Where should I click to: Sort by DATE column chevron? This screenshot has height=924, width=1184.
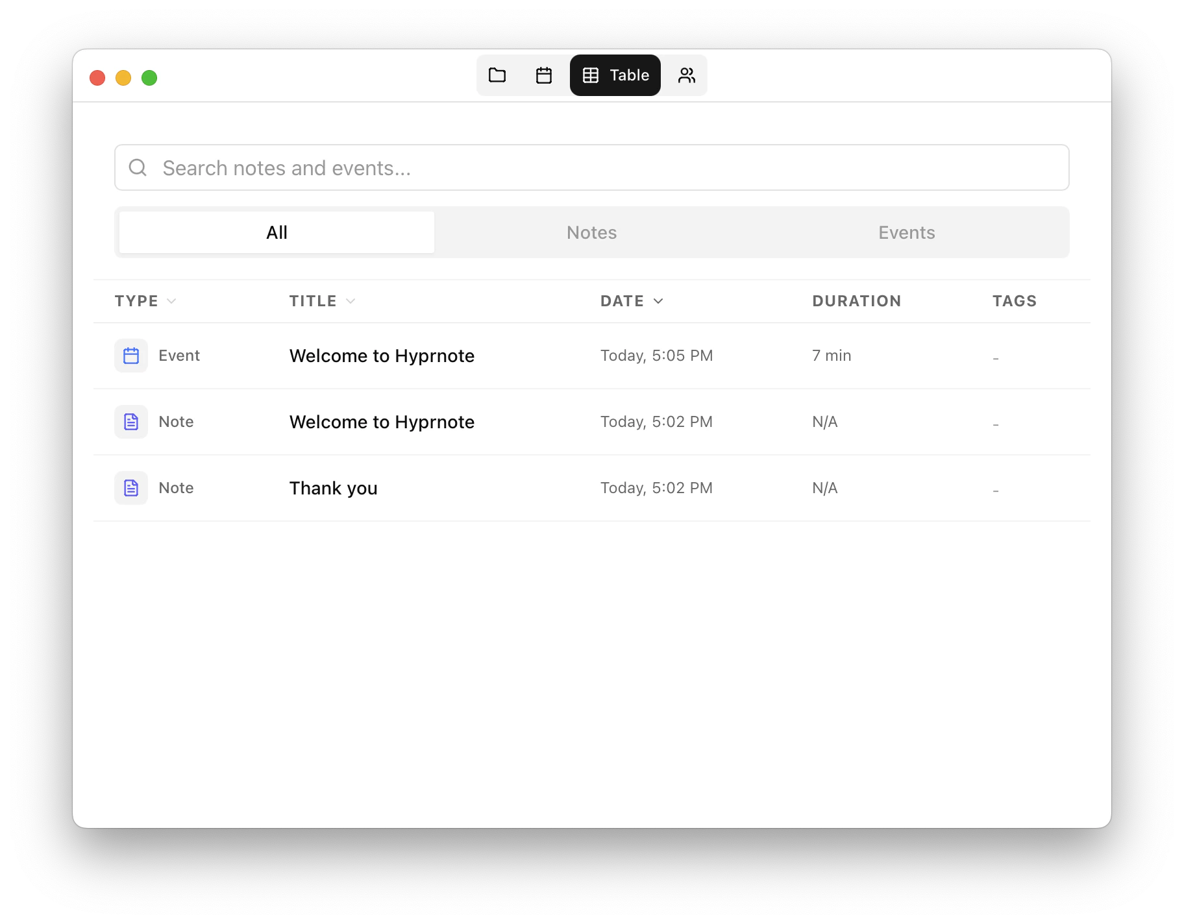click(658, 301)
